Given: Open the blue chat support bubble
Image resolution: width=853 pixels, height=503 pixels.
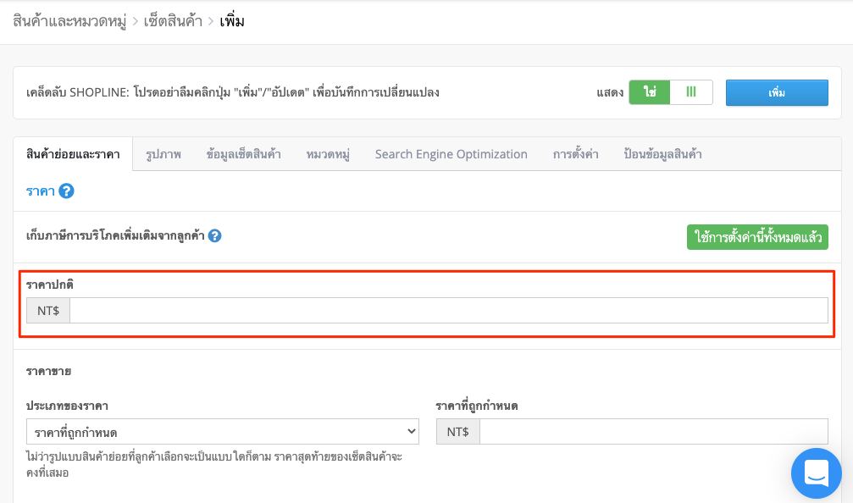Looking at the screenshot, I should 816,473.
